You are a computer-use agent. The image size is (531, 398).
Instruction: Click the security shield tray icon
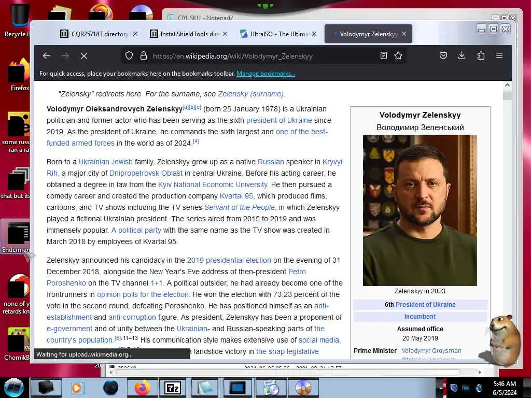(x=454, y=388)
